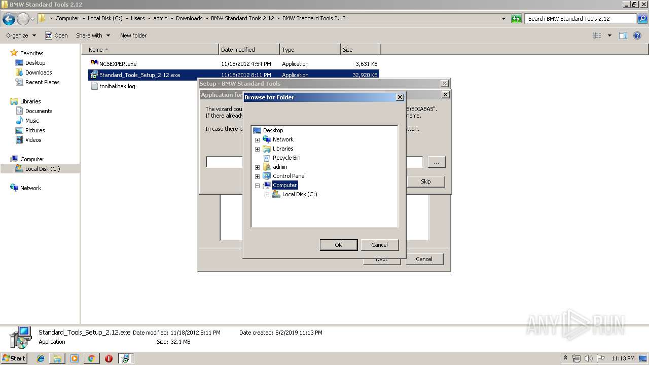Collapse the Computer node in Browse dialog
The height and width of the screenshot is (365, 649).
257,186
